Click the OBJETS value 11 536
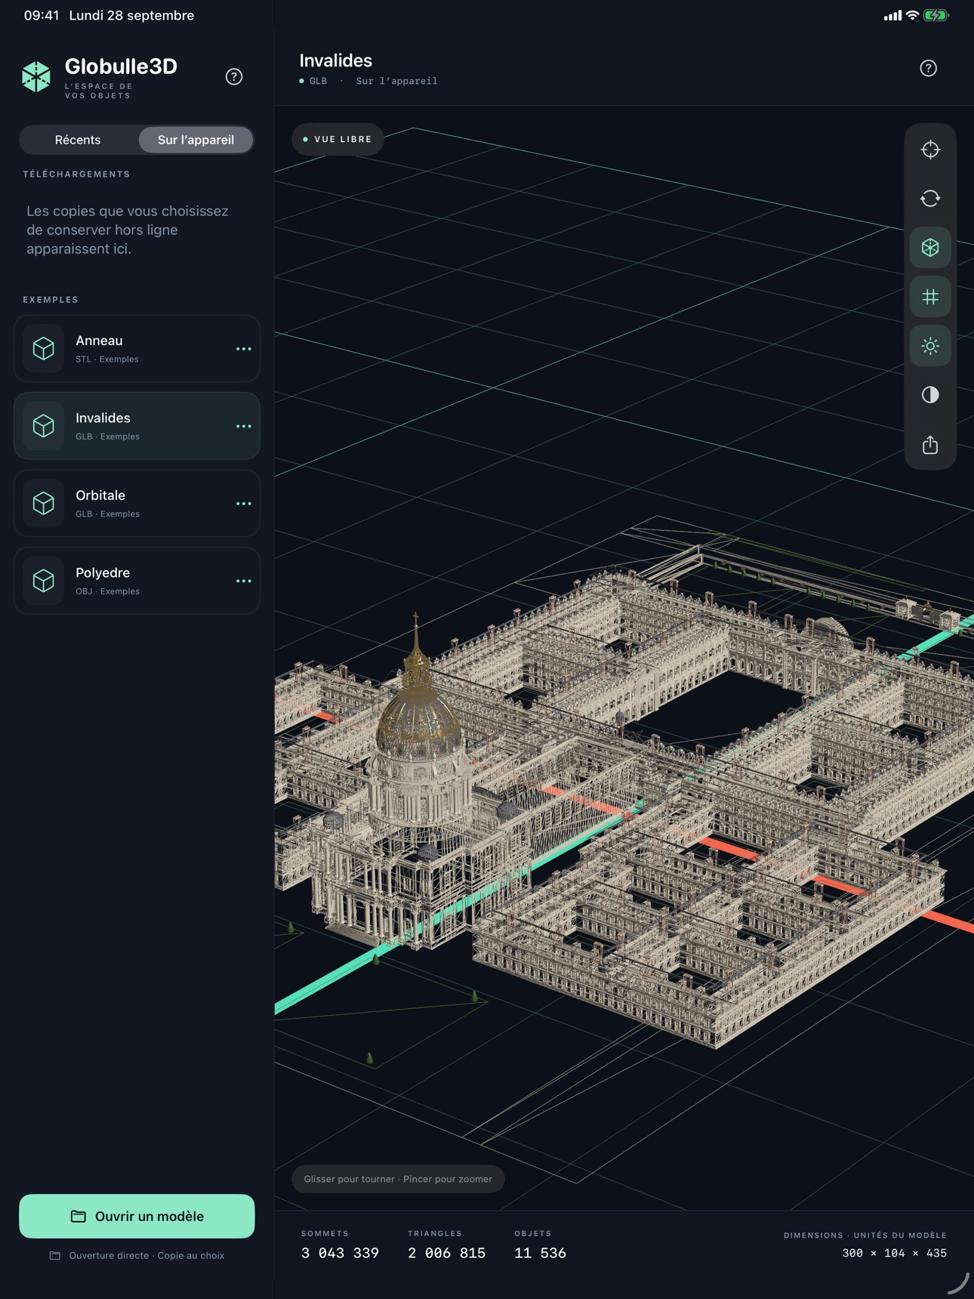This screenshot has height=1299, width=974. click(540, 1253)
